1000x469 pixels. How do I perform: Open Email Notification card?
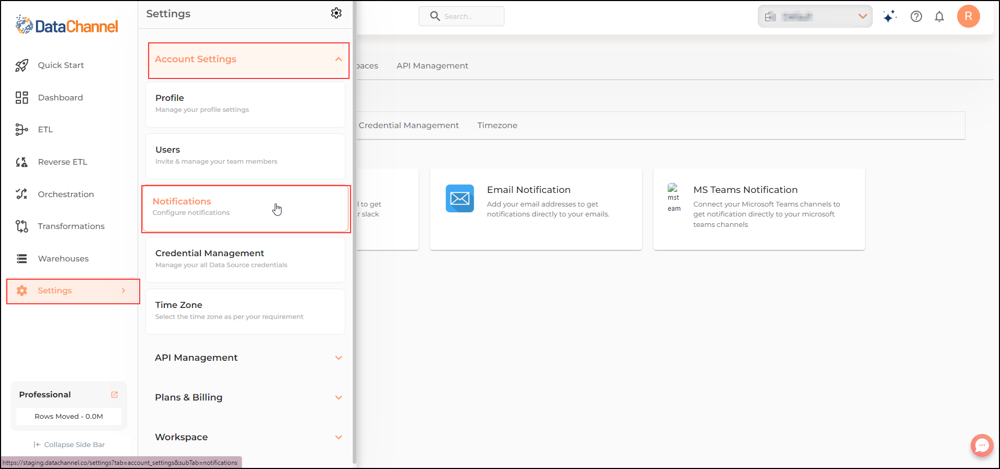pos(536,209)
